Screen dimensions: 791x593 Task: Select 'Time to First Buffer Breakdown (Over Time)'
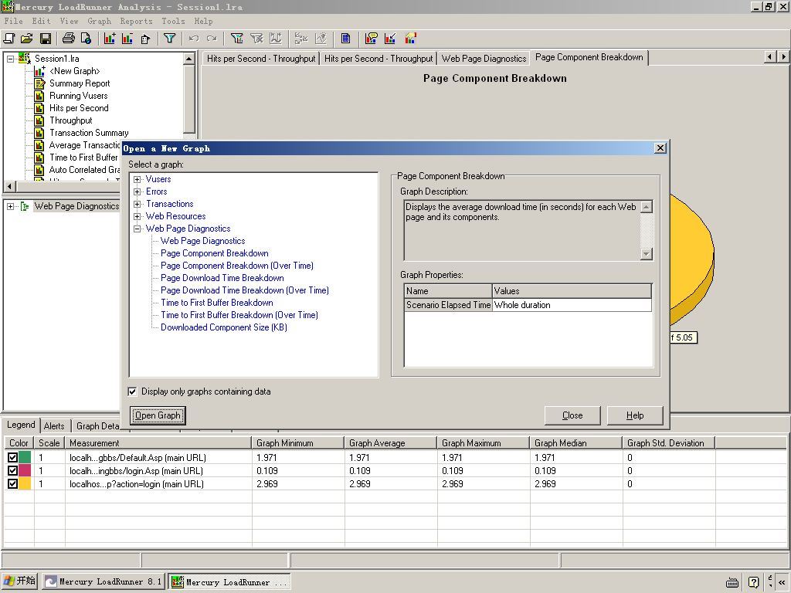pyautogui.click(x=239, y=315)
